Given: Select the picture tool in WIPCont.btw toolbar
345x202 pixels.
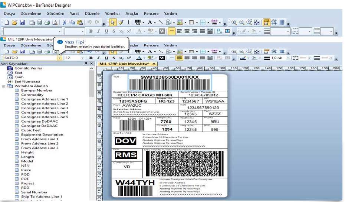Looking at the screenshot, I should point(180,23).
